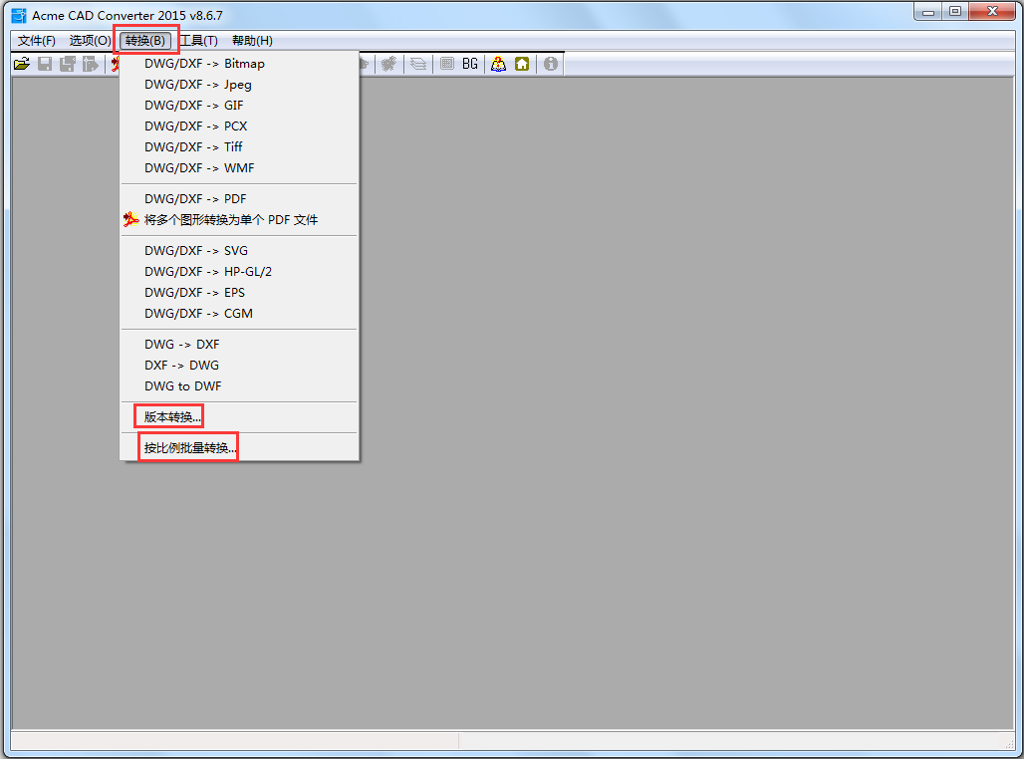Open the Help bell icon on the toolbar
Image resolution: width=1024 pixels, height=759 pixels.
[498, 63]
